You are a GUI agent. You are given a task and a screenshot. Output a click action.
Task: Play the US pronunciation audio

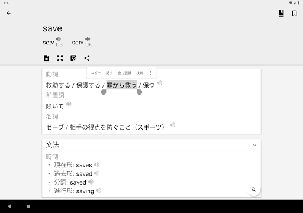click(x=59, y=39)
